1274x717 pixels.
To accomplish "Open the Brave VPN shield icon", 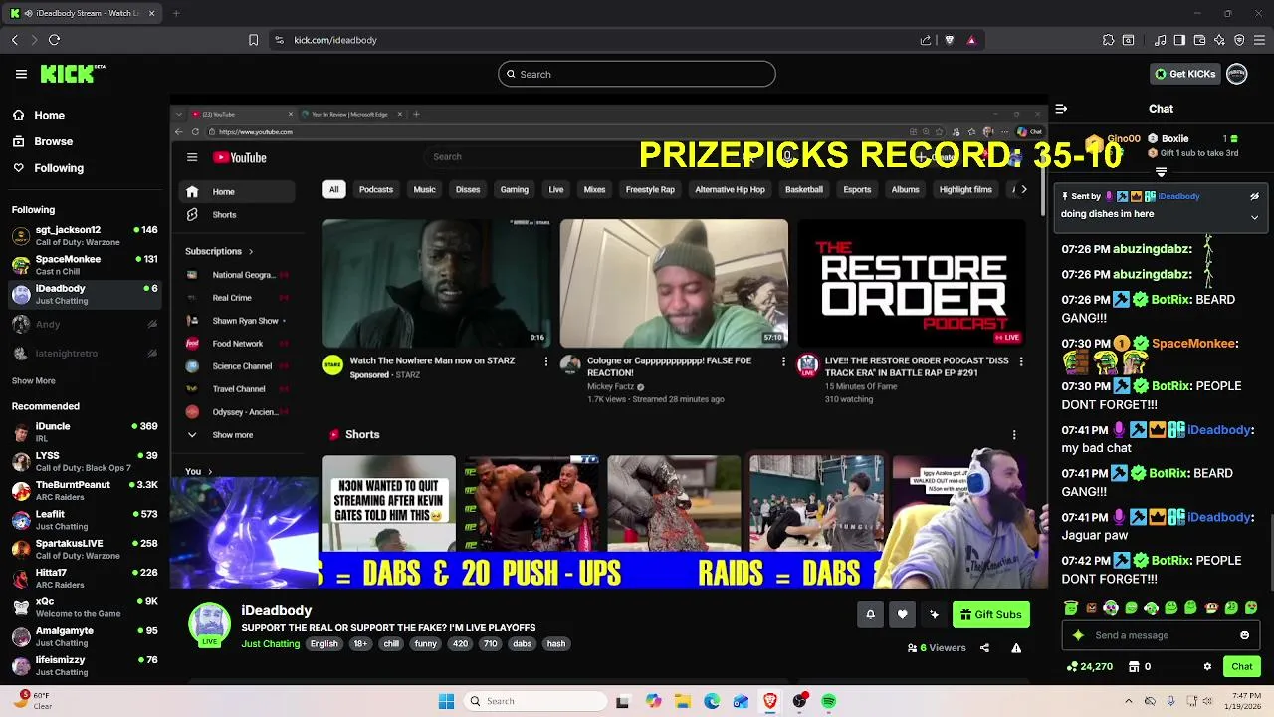I will 1239,40.
